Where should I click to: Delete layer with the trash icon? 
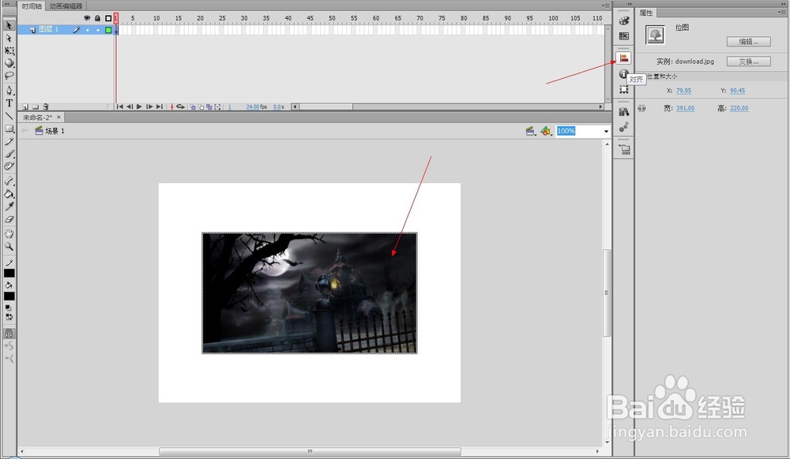point(46,106)
